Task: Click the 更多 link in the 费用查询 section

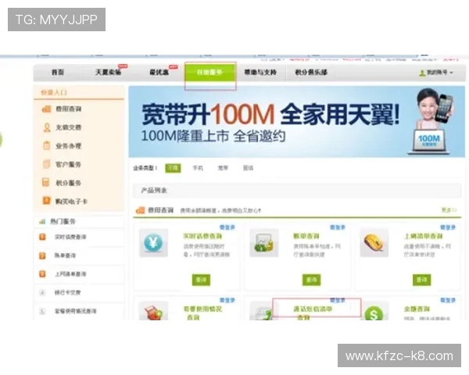Action: click(x=449, y=210)
